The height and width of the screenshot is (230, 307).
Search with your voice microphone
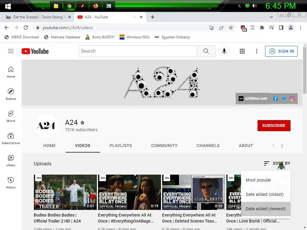coord(224,51)
